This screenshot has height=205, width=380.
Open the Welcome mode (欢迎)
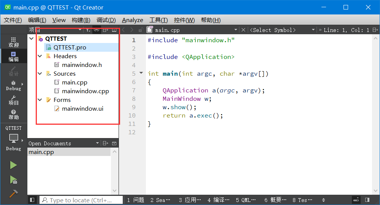[14, 42]
